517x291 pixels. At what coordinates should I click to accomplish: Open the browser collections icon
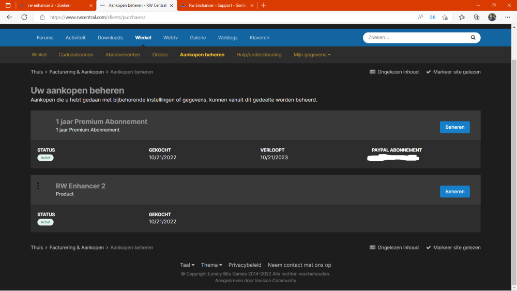point(477,17)
